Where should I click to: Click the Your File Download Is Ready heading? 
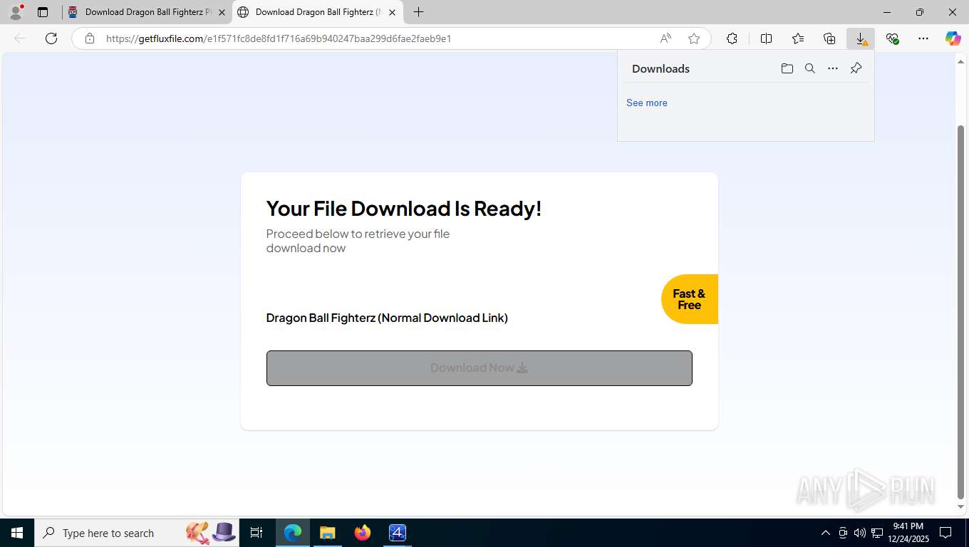[x=404, y=209]
